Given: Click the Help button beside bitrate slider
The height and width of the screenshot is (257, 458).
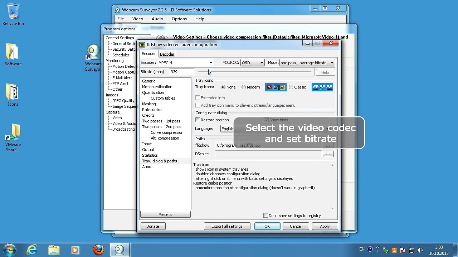Looking at the screenshot, I should tap(325, 72).
